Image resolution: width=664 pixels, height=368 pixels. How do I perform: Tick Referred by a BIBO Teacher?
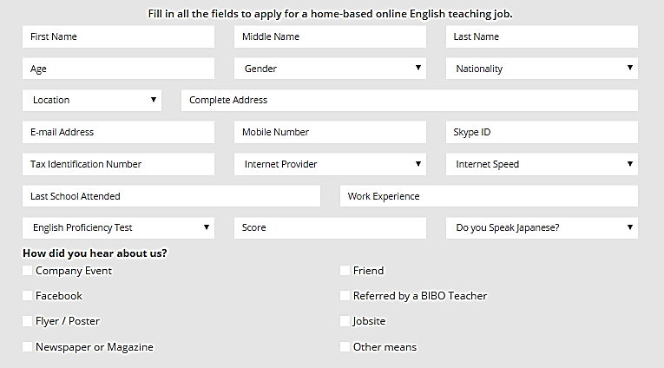(345, 296)
